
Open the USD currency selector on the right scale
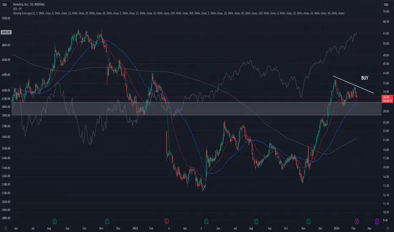pyautogui.click(x=386, y=5)
